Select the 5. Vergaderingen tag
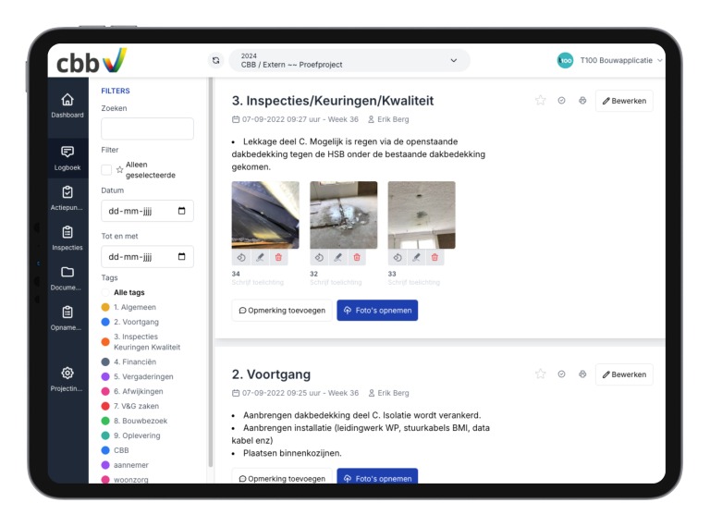710x527 pixels. (138, 376)
